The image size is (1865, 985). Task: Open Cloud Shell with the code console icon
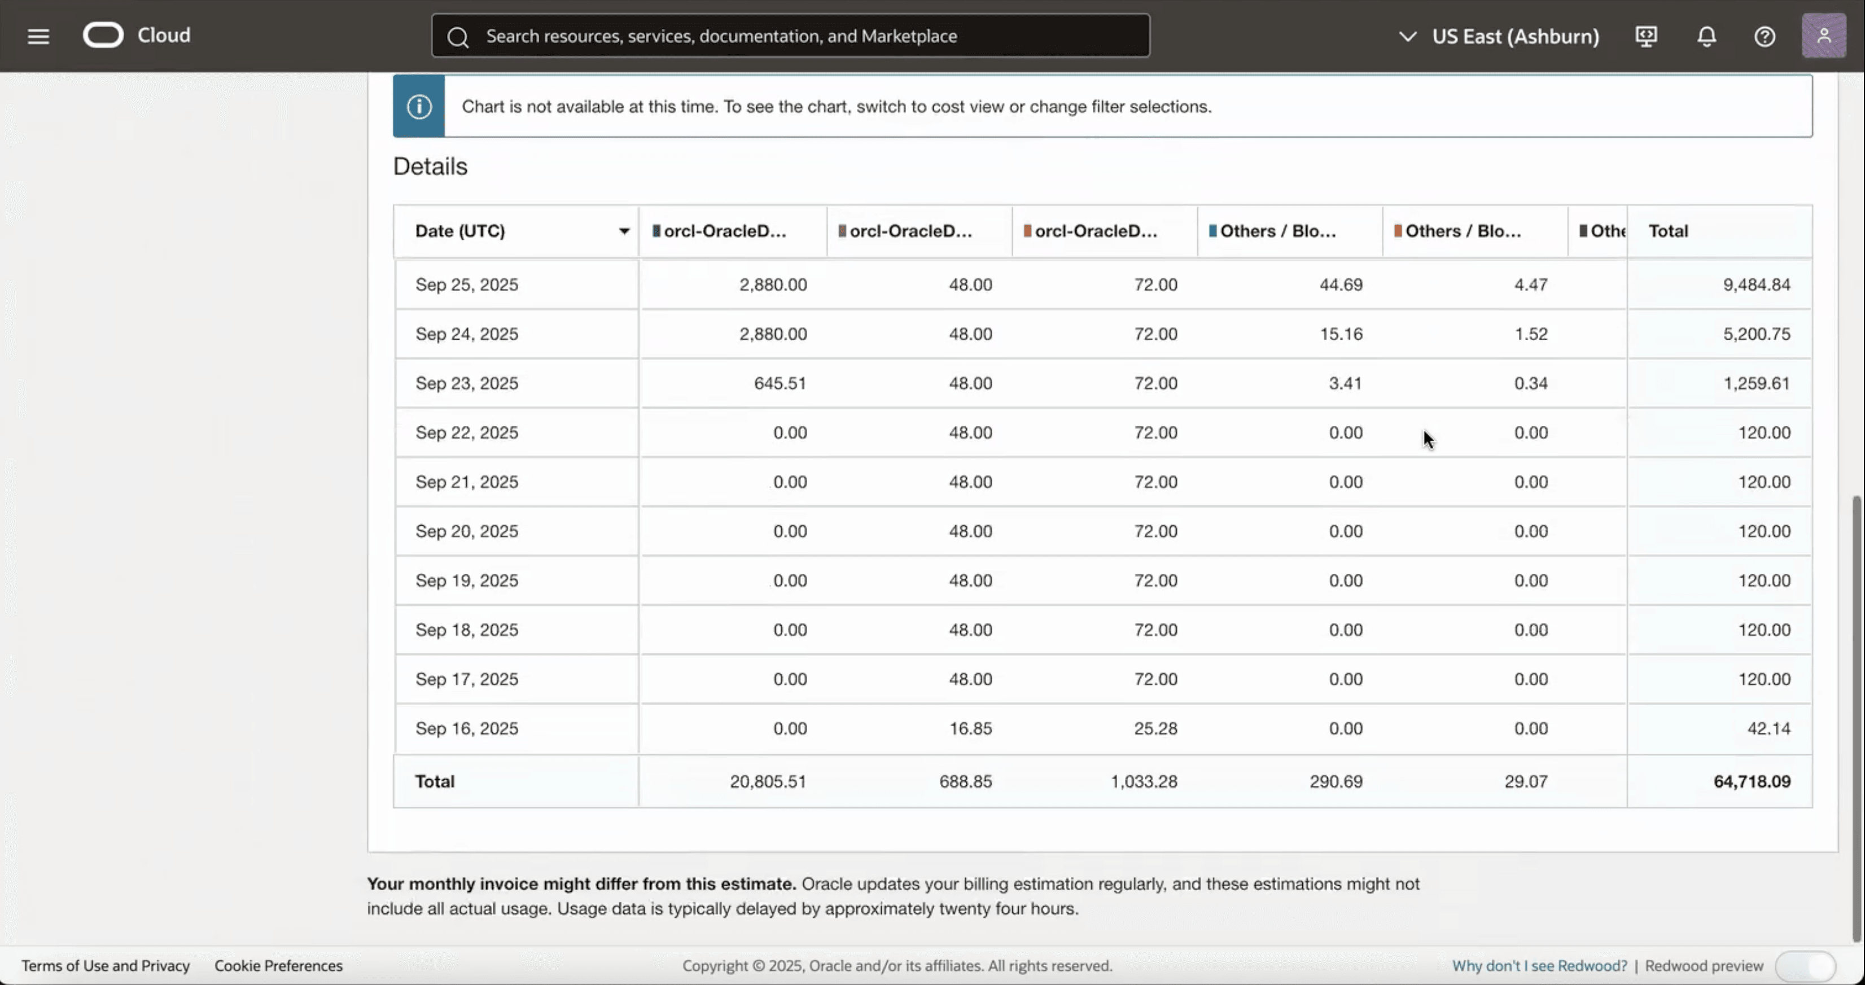pos(1645,36)
